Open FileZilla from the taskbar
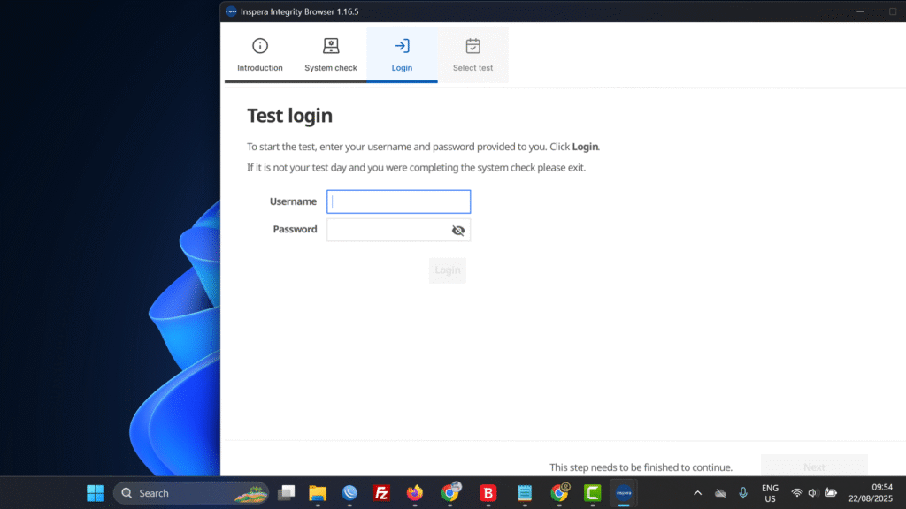The image size is (906, 509). point(382,493)
